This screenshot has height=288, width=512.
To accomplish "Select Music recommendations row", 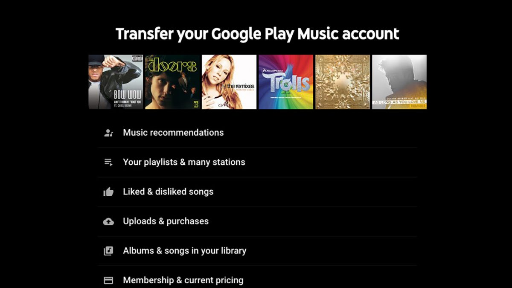I will tap(257, 133).
